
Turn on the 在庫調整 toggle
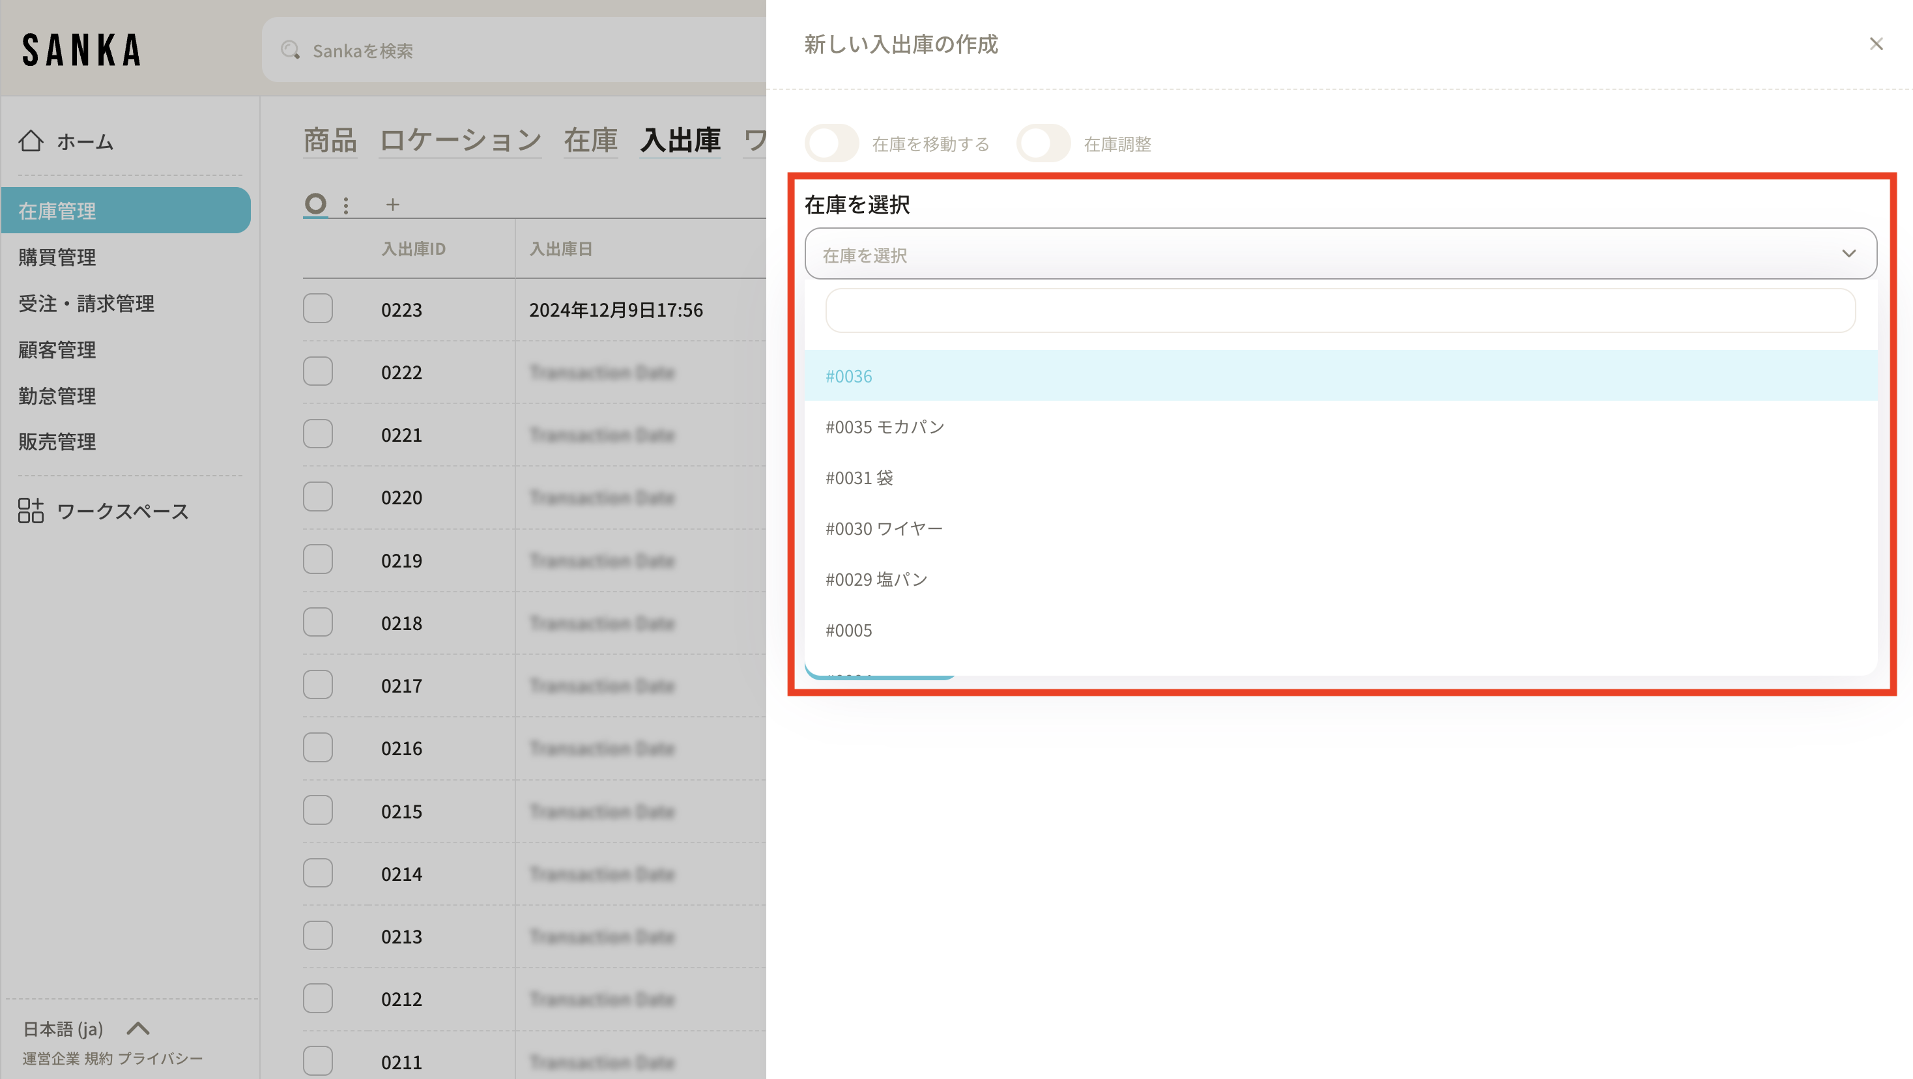click(1043, 143)
